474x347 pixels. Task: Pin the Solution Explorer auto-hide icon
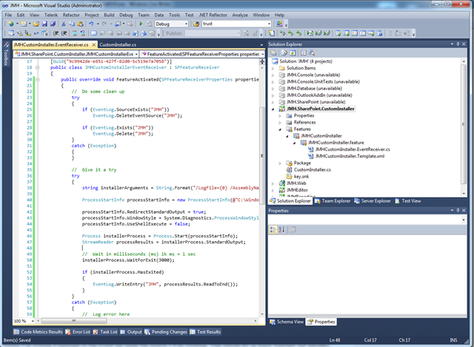(x=458, y=44)
